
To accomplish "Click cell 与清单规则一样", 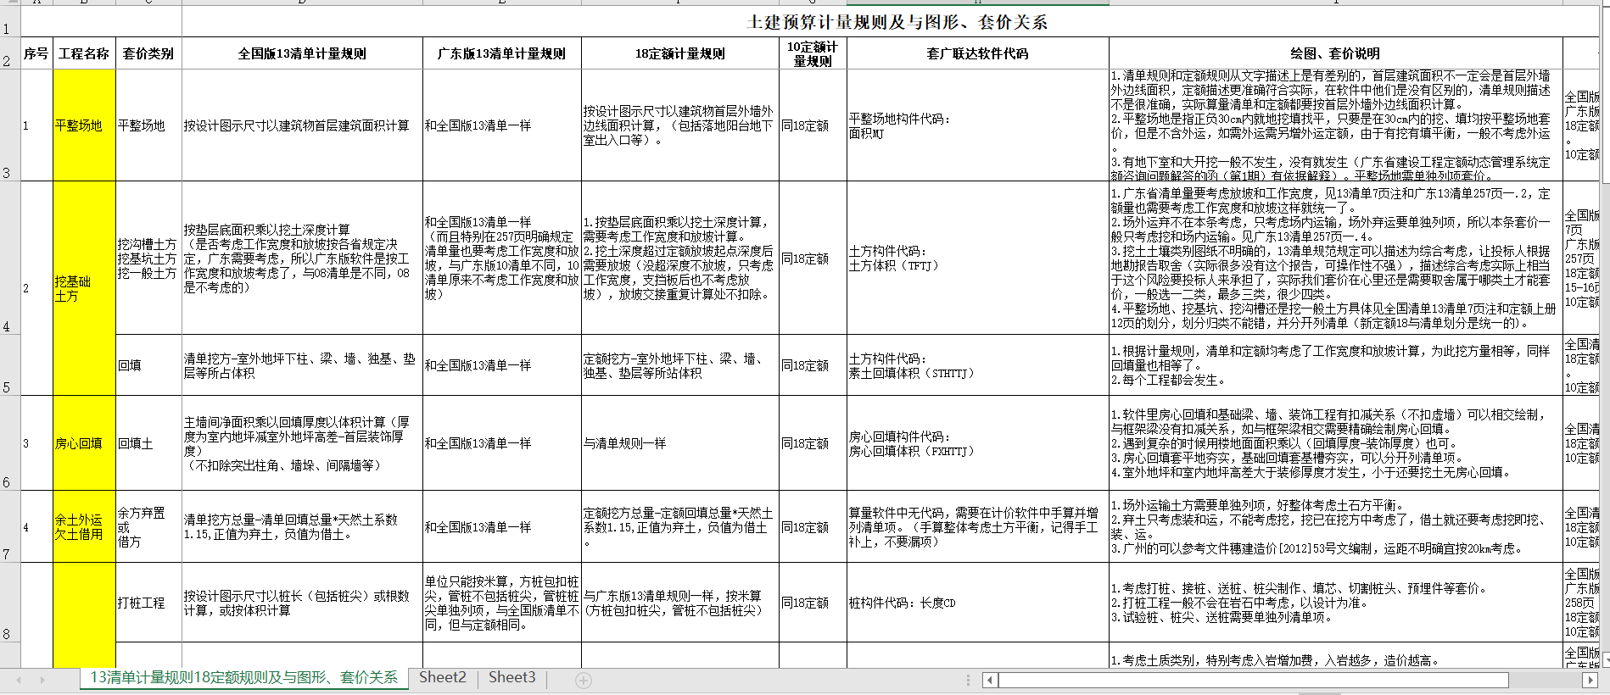I will point(680,443).
